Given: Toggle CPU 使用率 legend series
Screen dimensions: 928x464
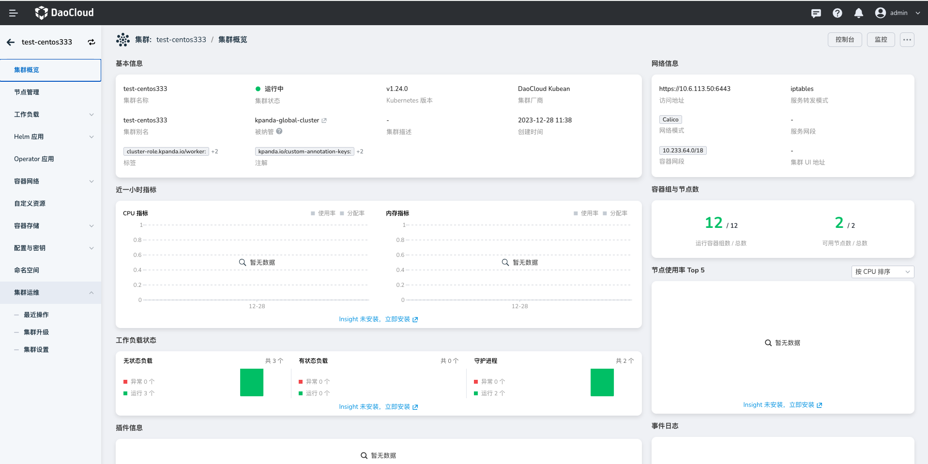Looking at the screenshot, I should tap(323, 213).
